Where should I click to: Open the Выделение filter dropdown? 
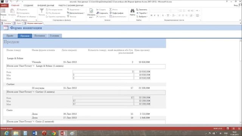tap(74, 9)
